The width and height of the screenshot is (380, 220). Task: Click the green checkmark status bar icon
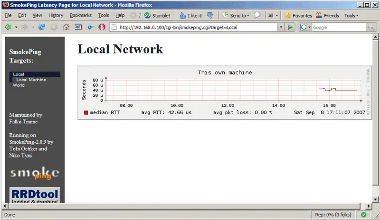[x=364, y=215]
